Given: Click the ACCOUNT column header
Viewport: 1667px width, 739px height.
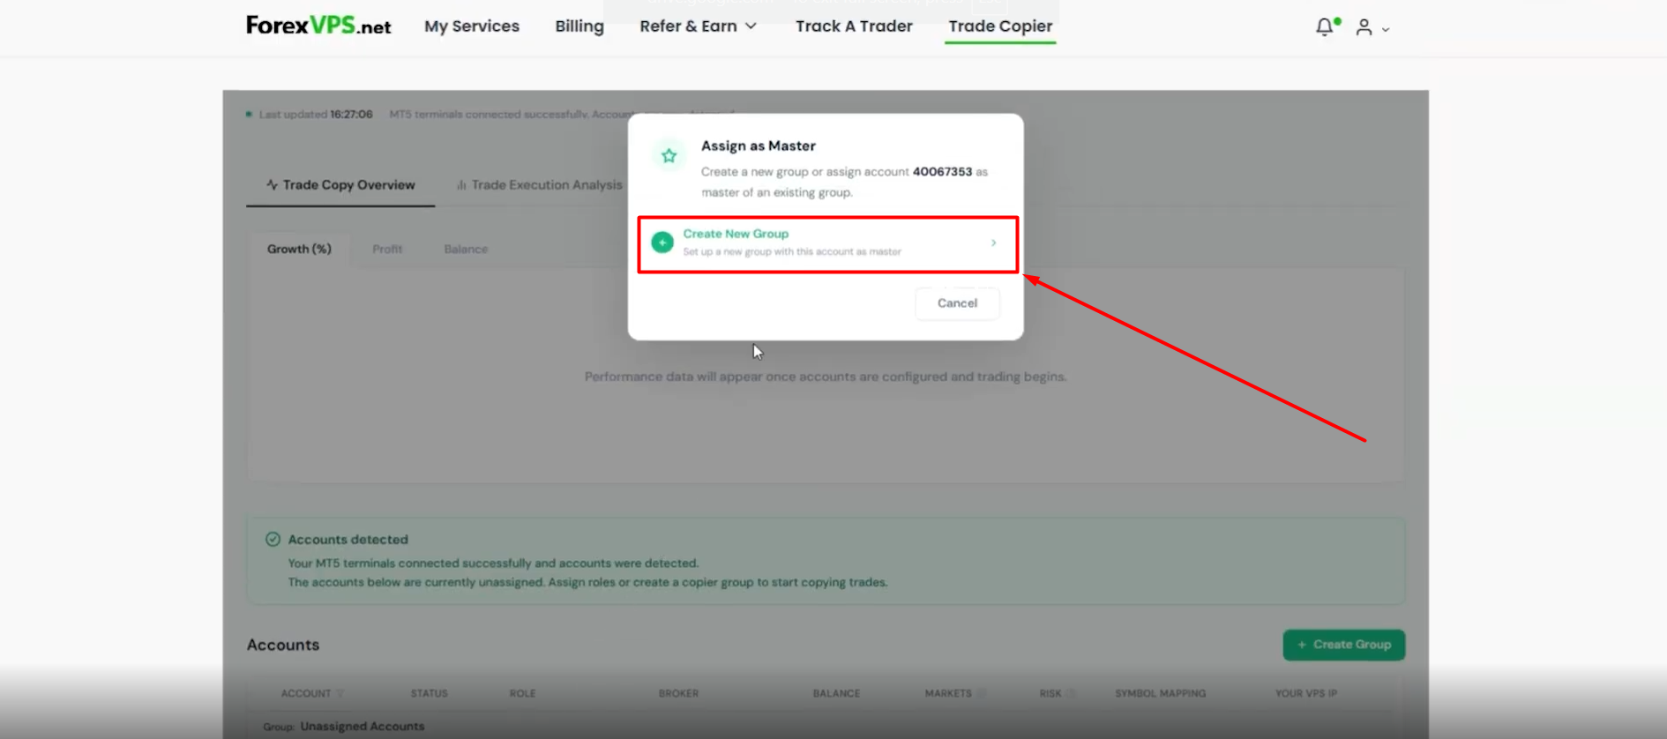Looking at the screenshot, I should 306,693.
